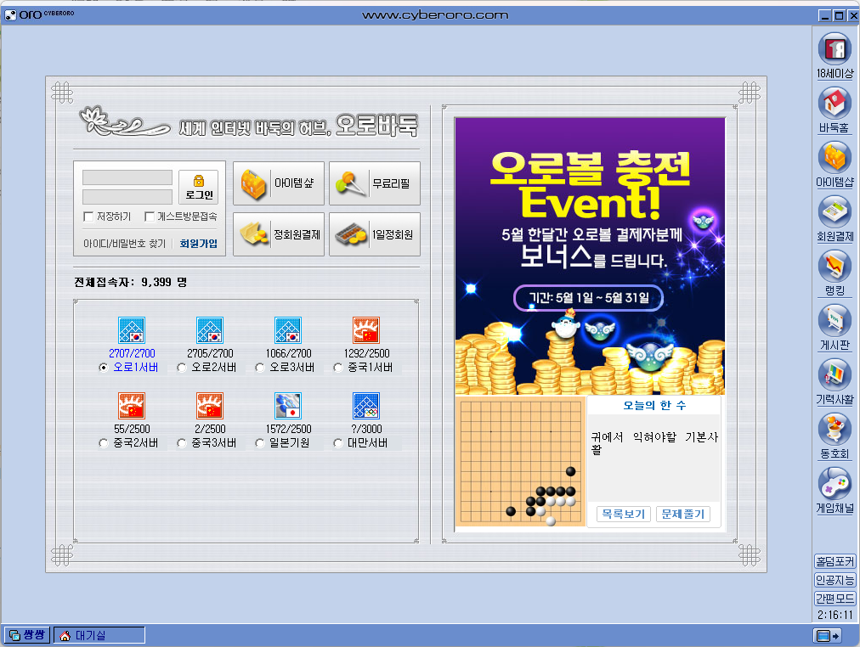Click the 2707/2700 user count text
860x647 pixels.
[132, 353]
